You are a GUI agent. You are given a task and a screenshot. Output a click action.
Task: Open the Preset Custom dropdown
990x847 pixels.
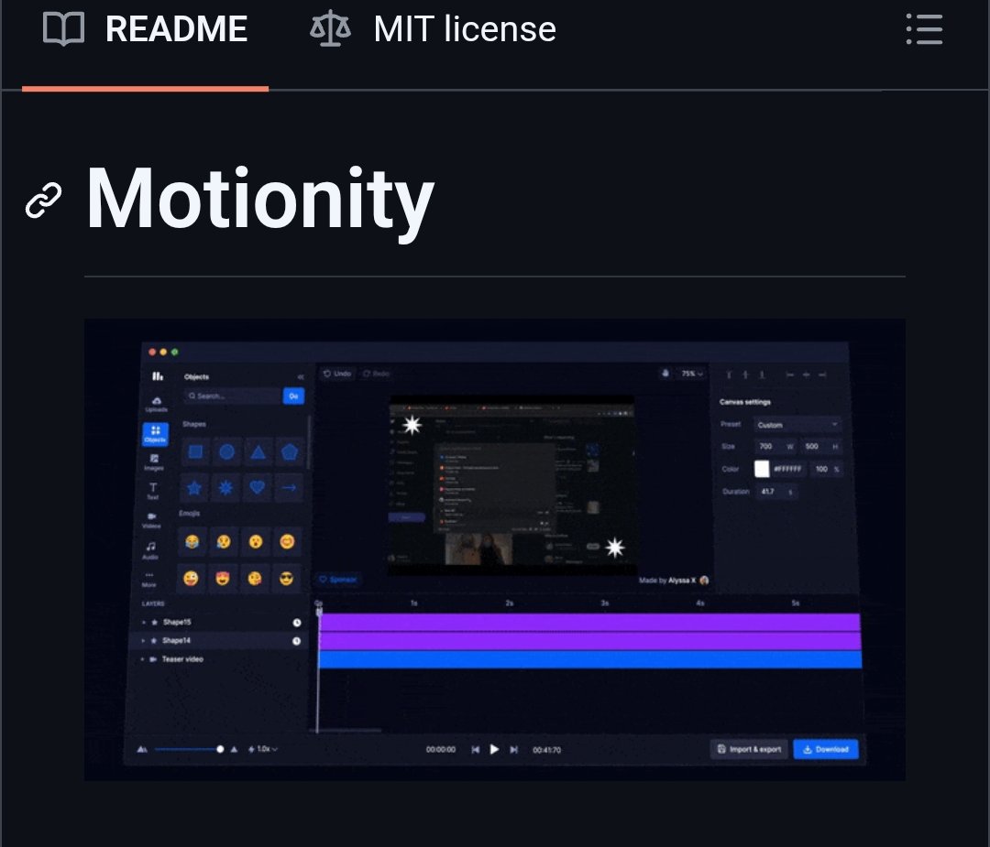798,425
